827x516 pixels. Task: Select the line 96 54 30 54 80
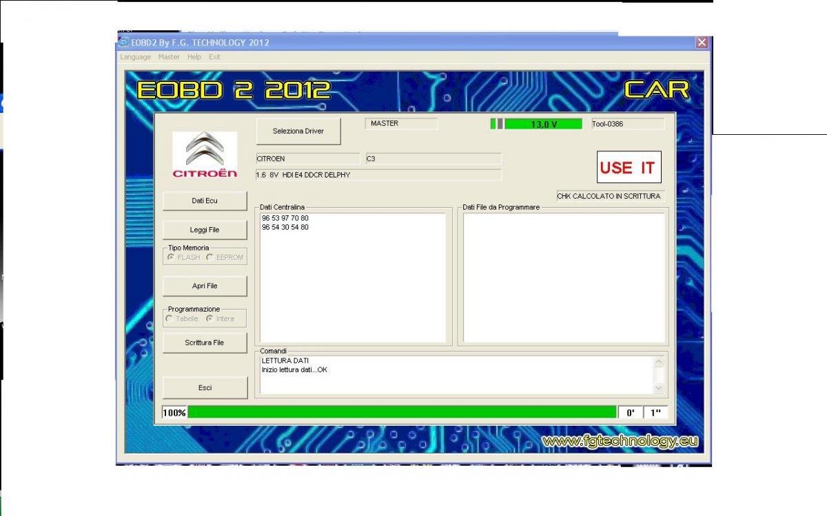[285, 227]
